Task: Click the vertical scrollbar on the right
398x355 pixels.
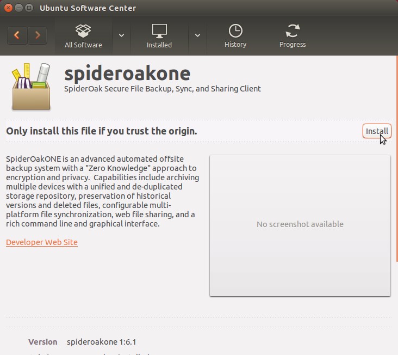Action: pos(397,159)
